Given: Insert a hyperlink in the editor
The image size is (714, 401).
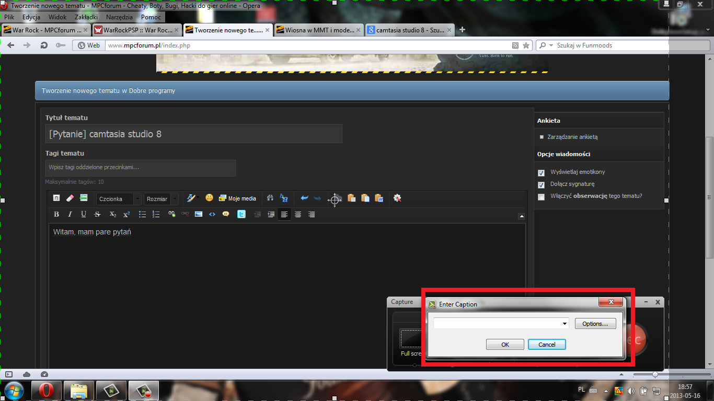Looking at the screenshot, I should coord(171,214).
